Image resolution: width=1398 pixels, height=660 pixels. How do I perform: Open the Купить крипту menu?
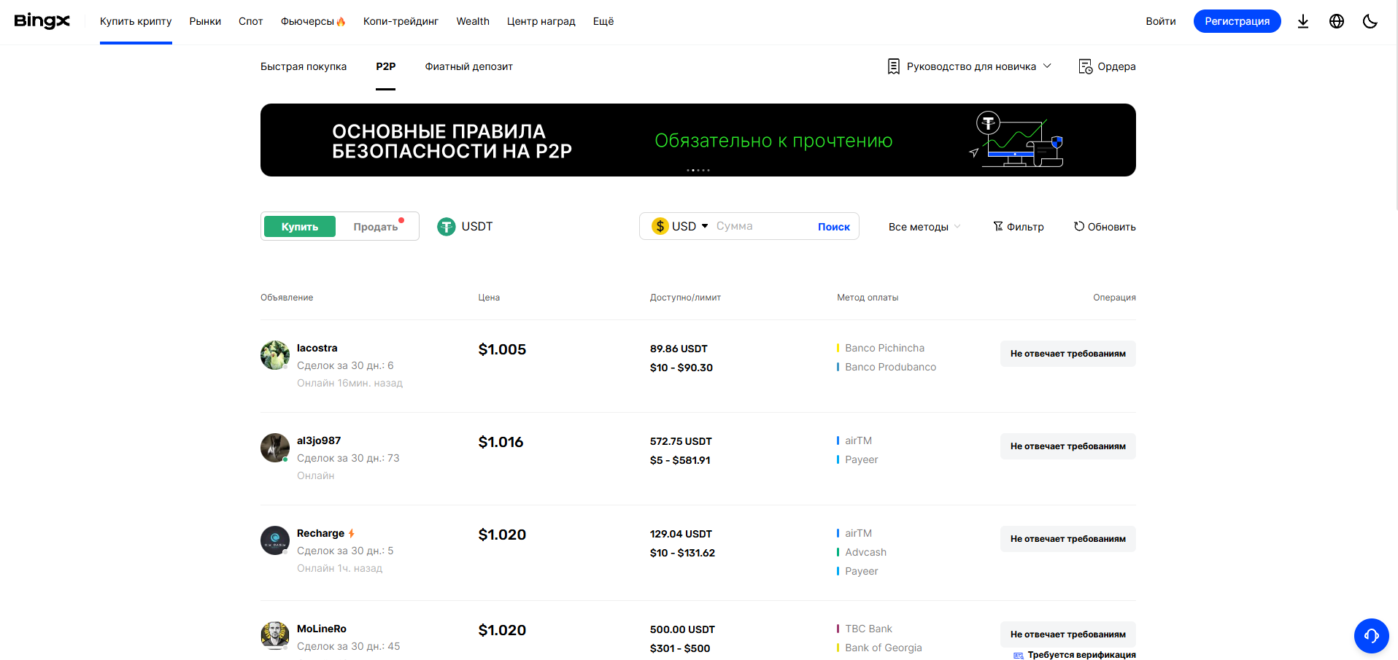[136, 21]
